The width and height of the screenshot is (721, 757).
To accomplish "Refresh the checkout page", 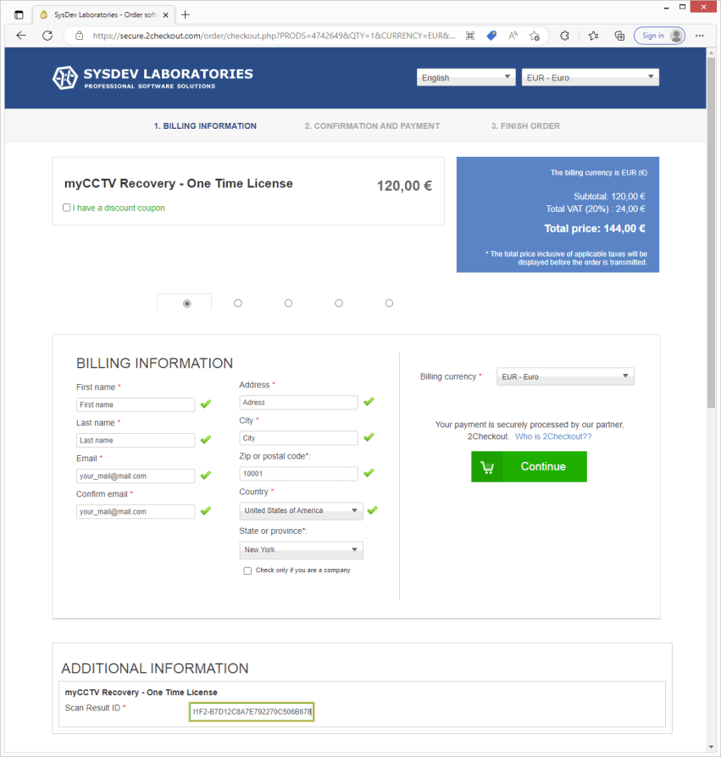I will [x=47, y=36].
